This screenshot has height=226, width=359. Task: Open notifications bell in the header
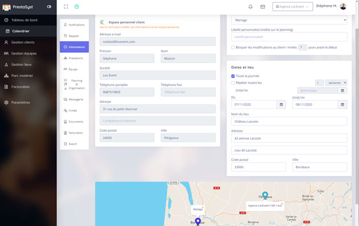tap(251, 7)
